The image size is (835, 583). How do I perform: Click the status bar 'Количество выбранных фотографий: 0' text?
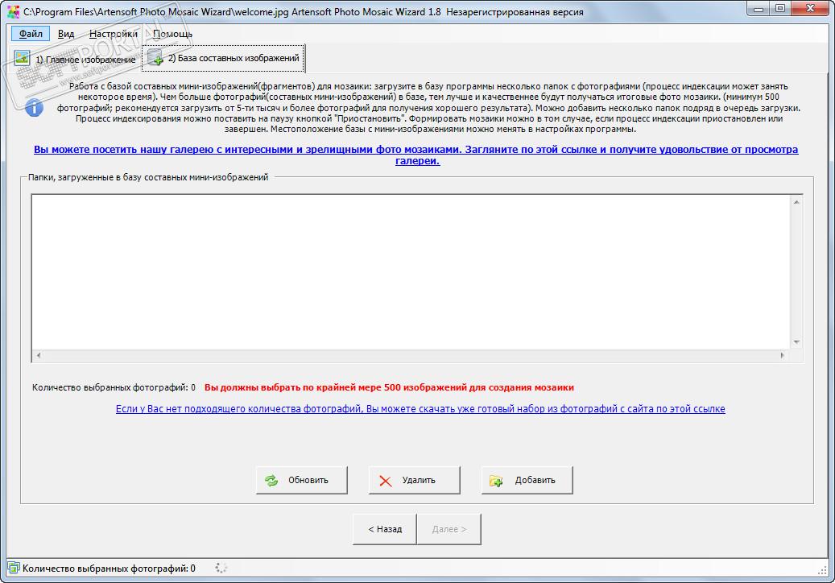[x=109, y=569]
